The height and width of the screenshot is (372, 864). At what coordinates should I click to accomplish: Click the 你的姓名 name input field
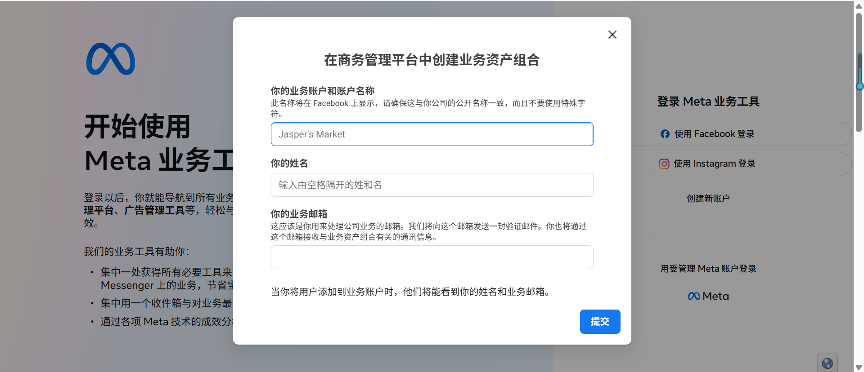432,185
